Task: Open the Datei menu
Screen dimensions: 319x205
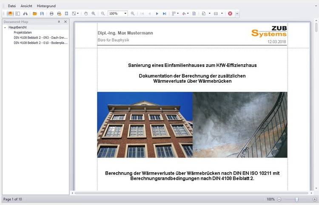Action: point(12,6)
